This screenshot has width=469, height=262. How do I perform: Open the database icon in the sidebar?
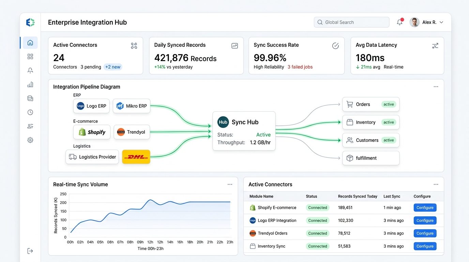point(30,98)
